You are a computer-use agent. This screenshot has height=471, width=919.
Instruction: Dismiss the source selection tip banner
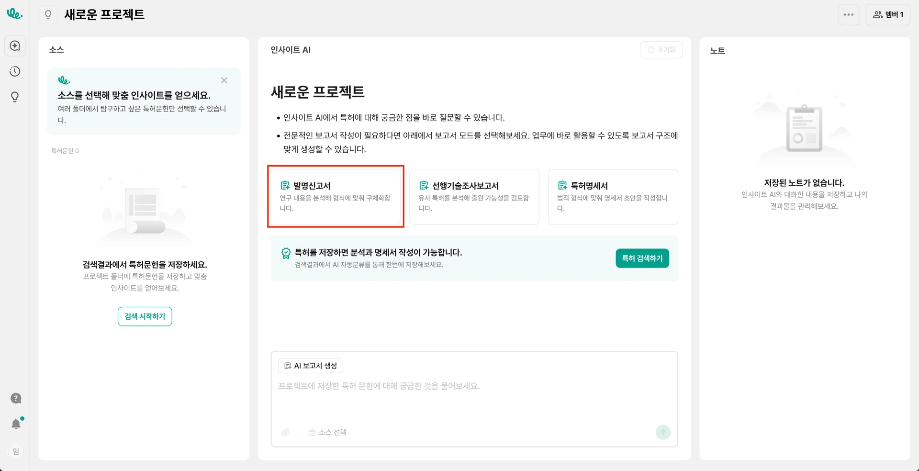tap(224, 80)
